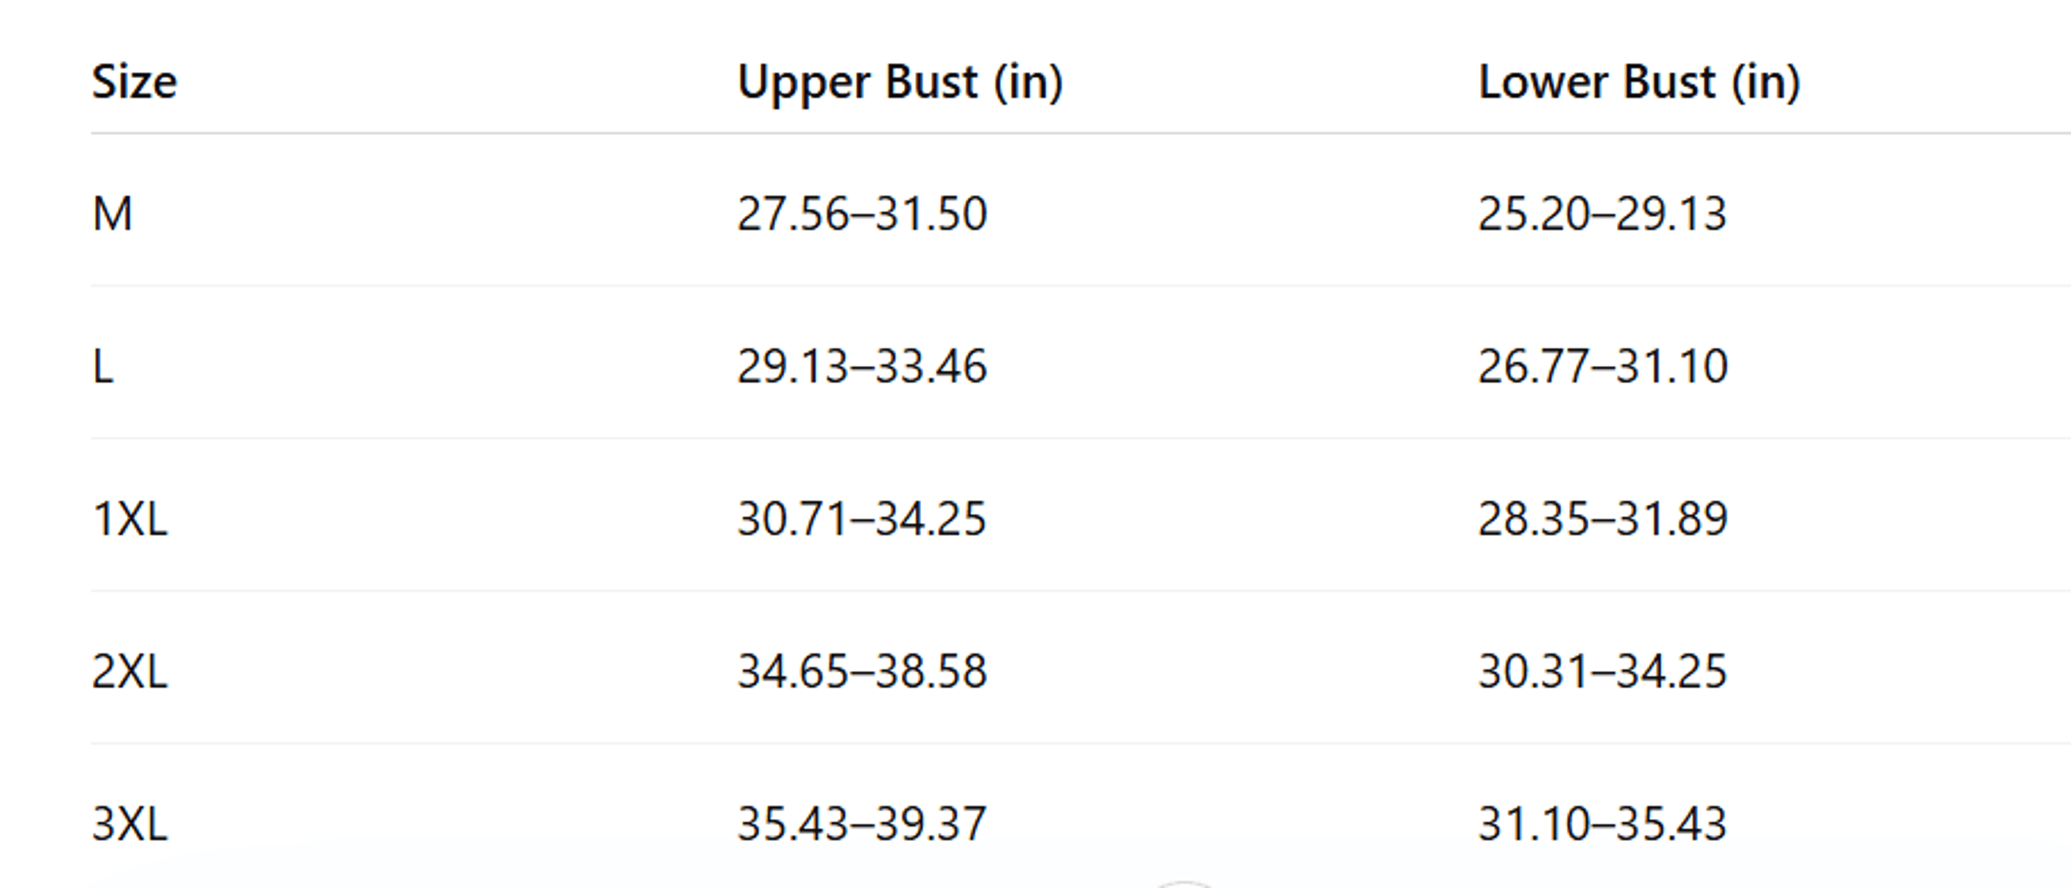Click lower bust value 31.10–35.43
The image size is (2071, 888).
click(x=1602, y=824)
